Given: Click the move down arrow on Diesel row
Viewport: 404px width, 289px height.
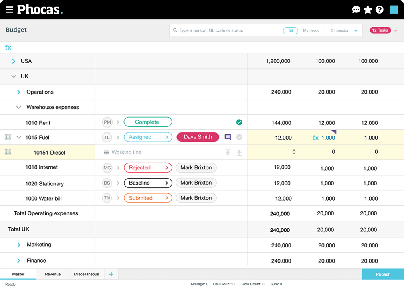Looking at the screenshot, I should click(239, 153).
